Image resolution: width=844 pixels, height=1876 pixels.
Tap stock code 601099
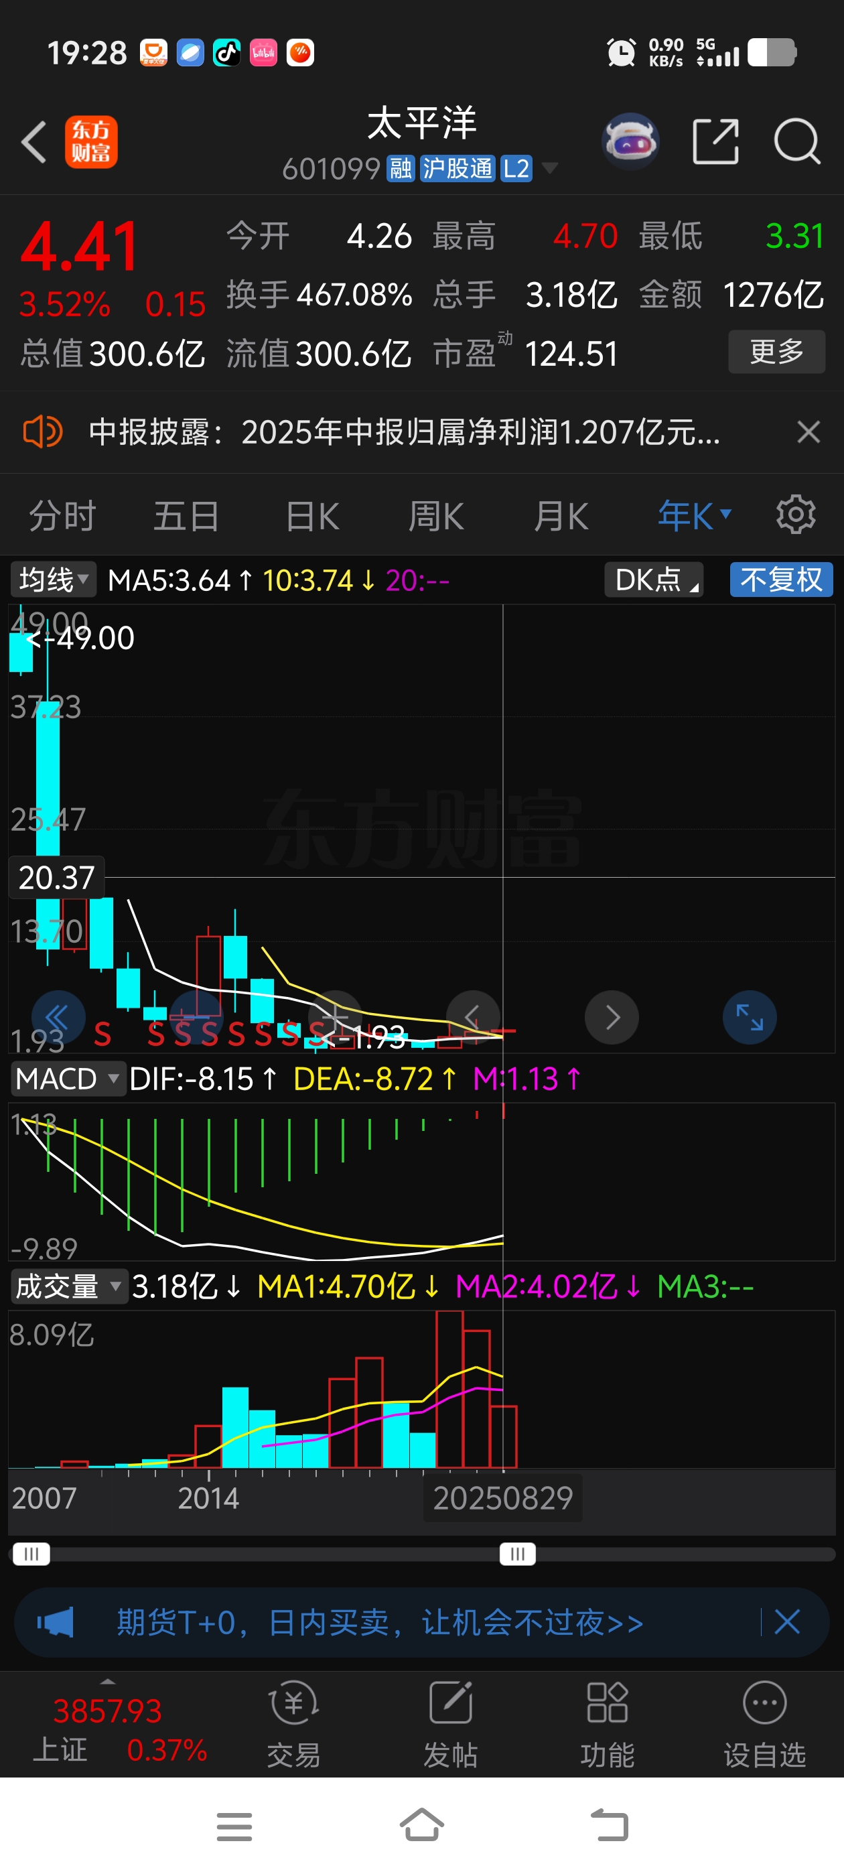click(x=332, y=169)
